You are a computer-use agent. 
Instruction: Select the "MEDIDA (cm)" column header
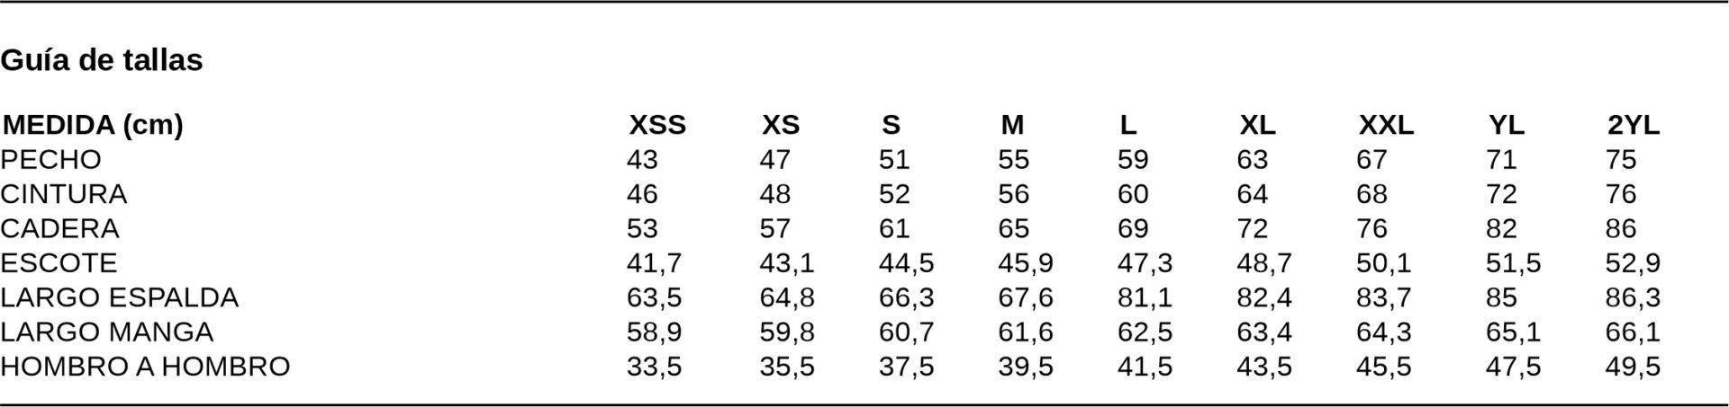93,125
